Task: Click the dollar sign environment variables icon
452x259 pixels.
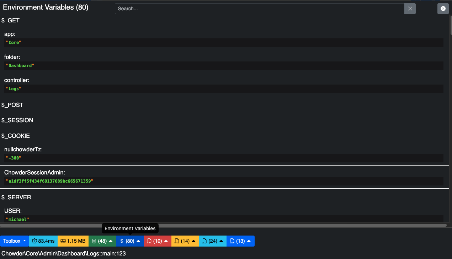Action: click(x=122, y=241)
